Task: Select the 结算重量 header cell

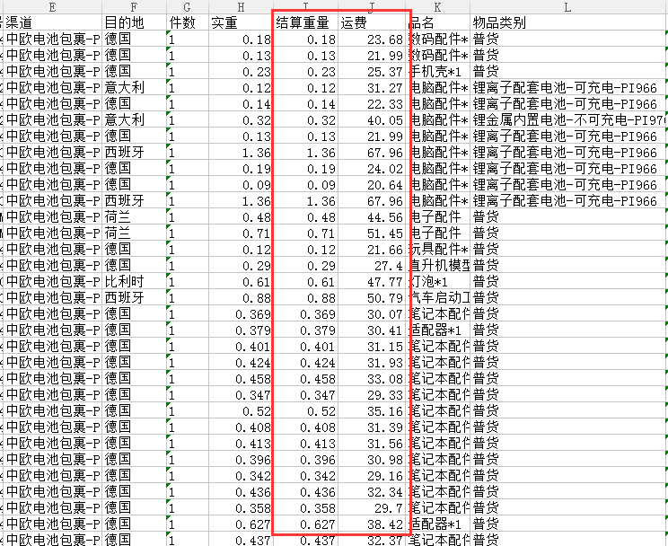Action: coord(303,22)
